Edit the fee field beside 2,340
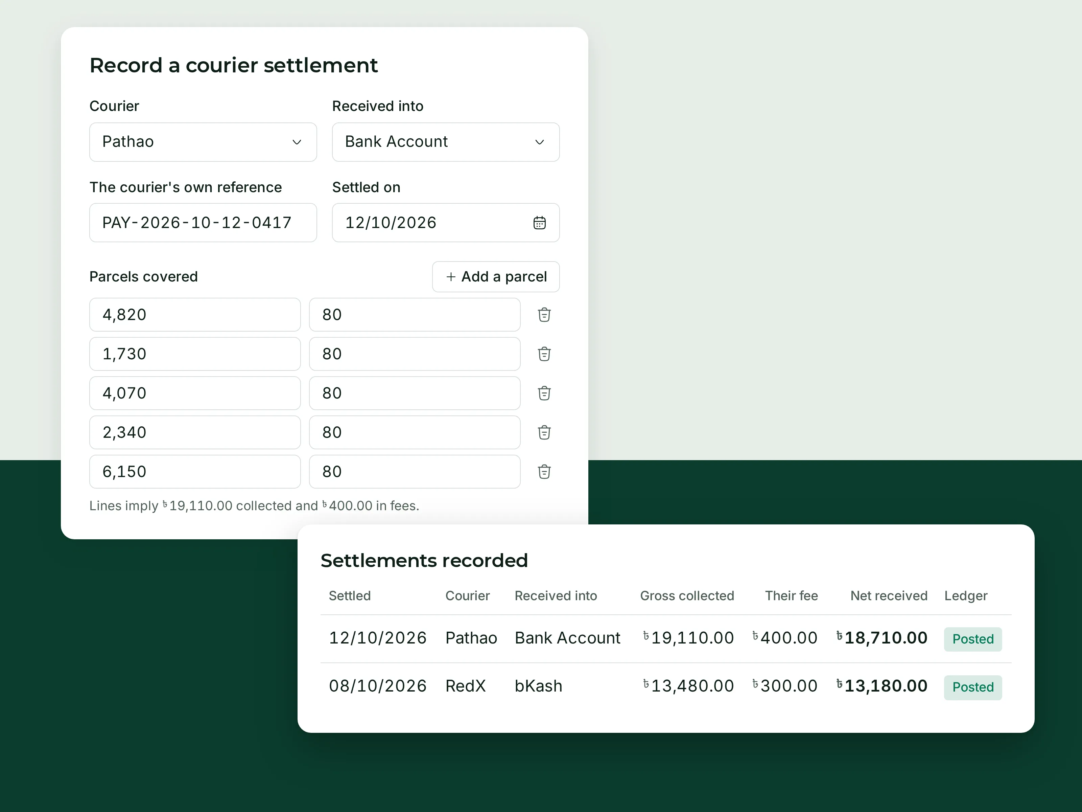The height and width of the screenshot is (812, 1082). [415, 432]
